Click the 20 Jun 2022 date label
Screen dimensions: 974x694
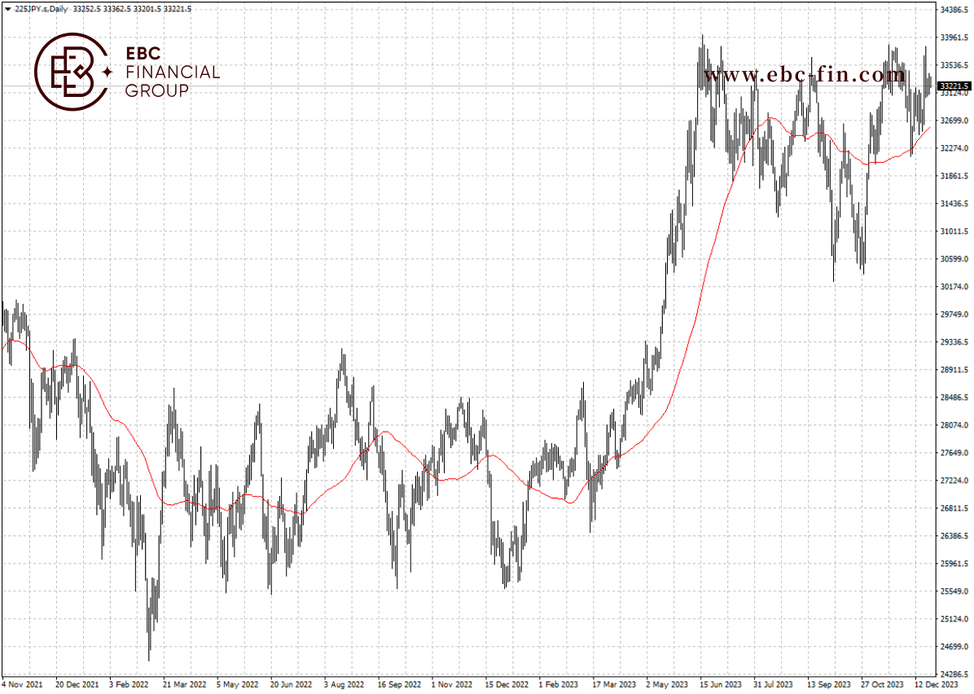(x=291, y=684)
